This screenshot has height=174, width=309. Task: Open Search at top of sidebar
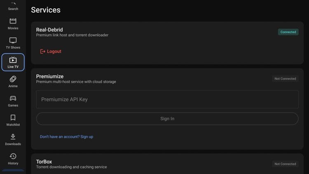point(13,6)
